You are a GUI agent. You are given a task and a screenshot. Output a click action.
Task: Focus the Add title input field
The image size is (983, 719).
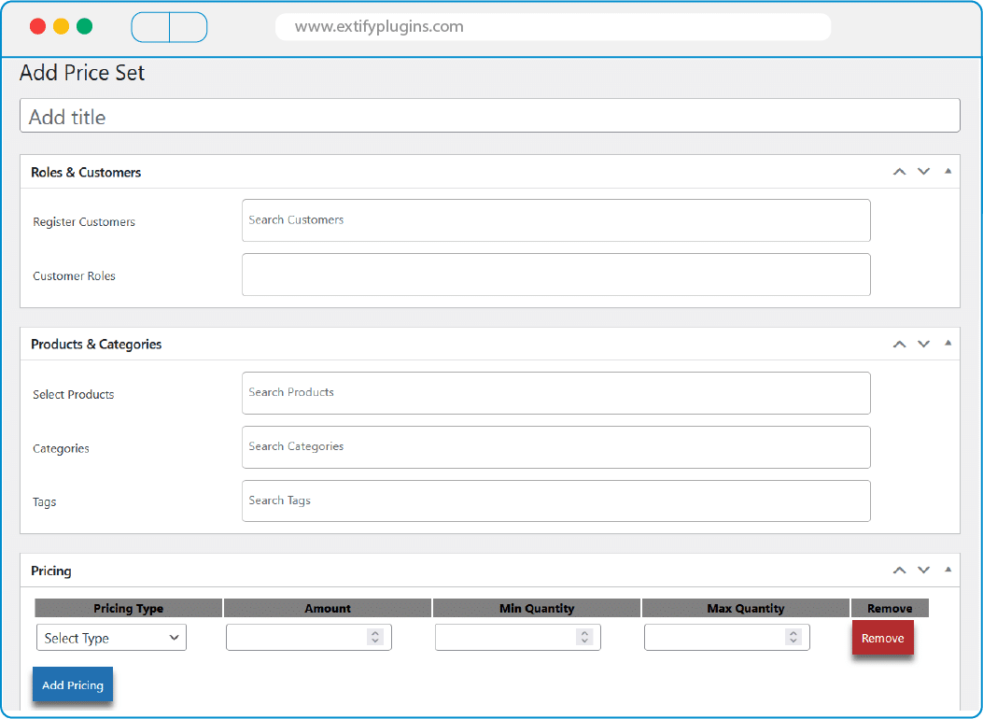pos(489,116)
